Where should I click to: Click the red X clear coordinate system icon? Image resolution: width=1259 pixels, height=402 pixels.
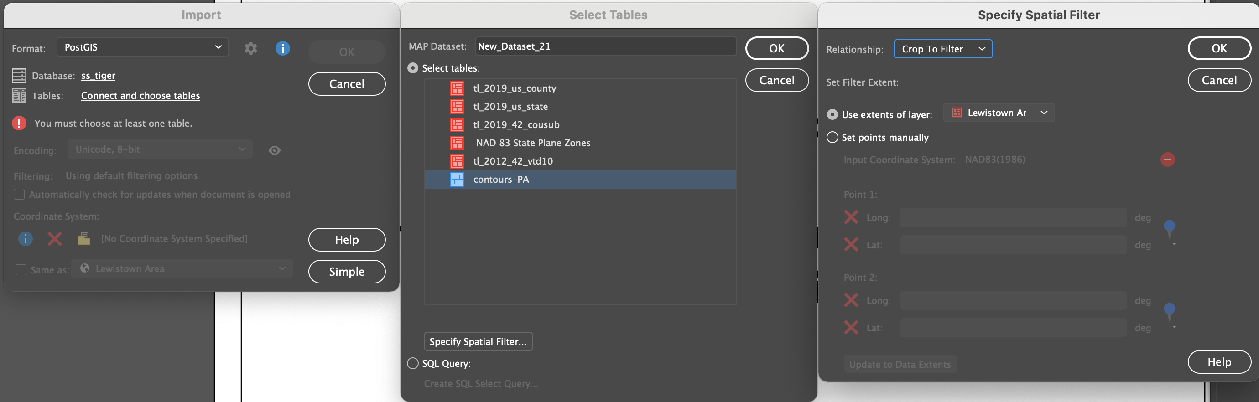point(55,239)
